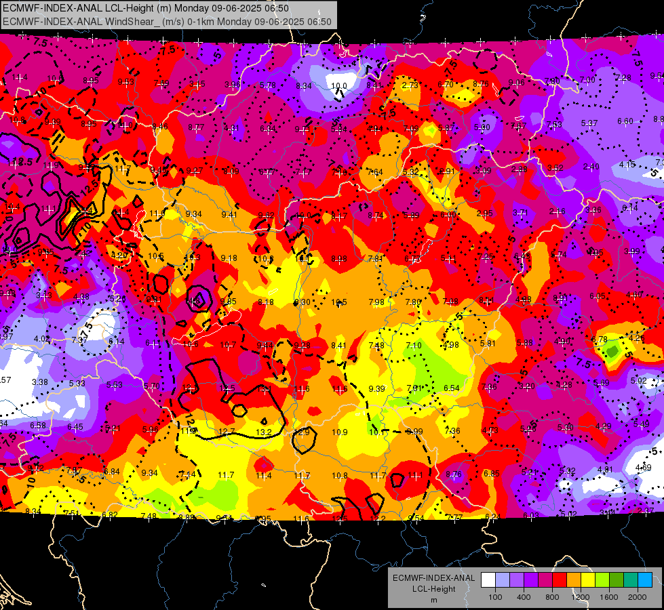
Task: Click the wind shear value 3.38
Action: click(x=40, y=382)
